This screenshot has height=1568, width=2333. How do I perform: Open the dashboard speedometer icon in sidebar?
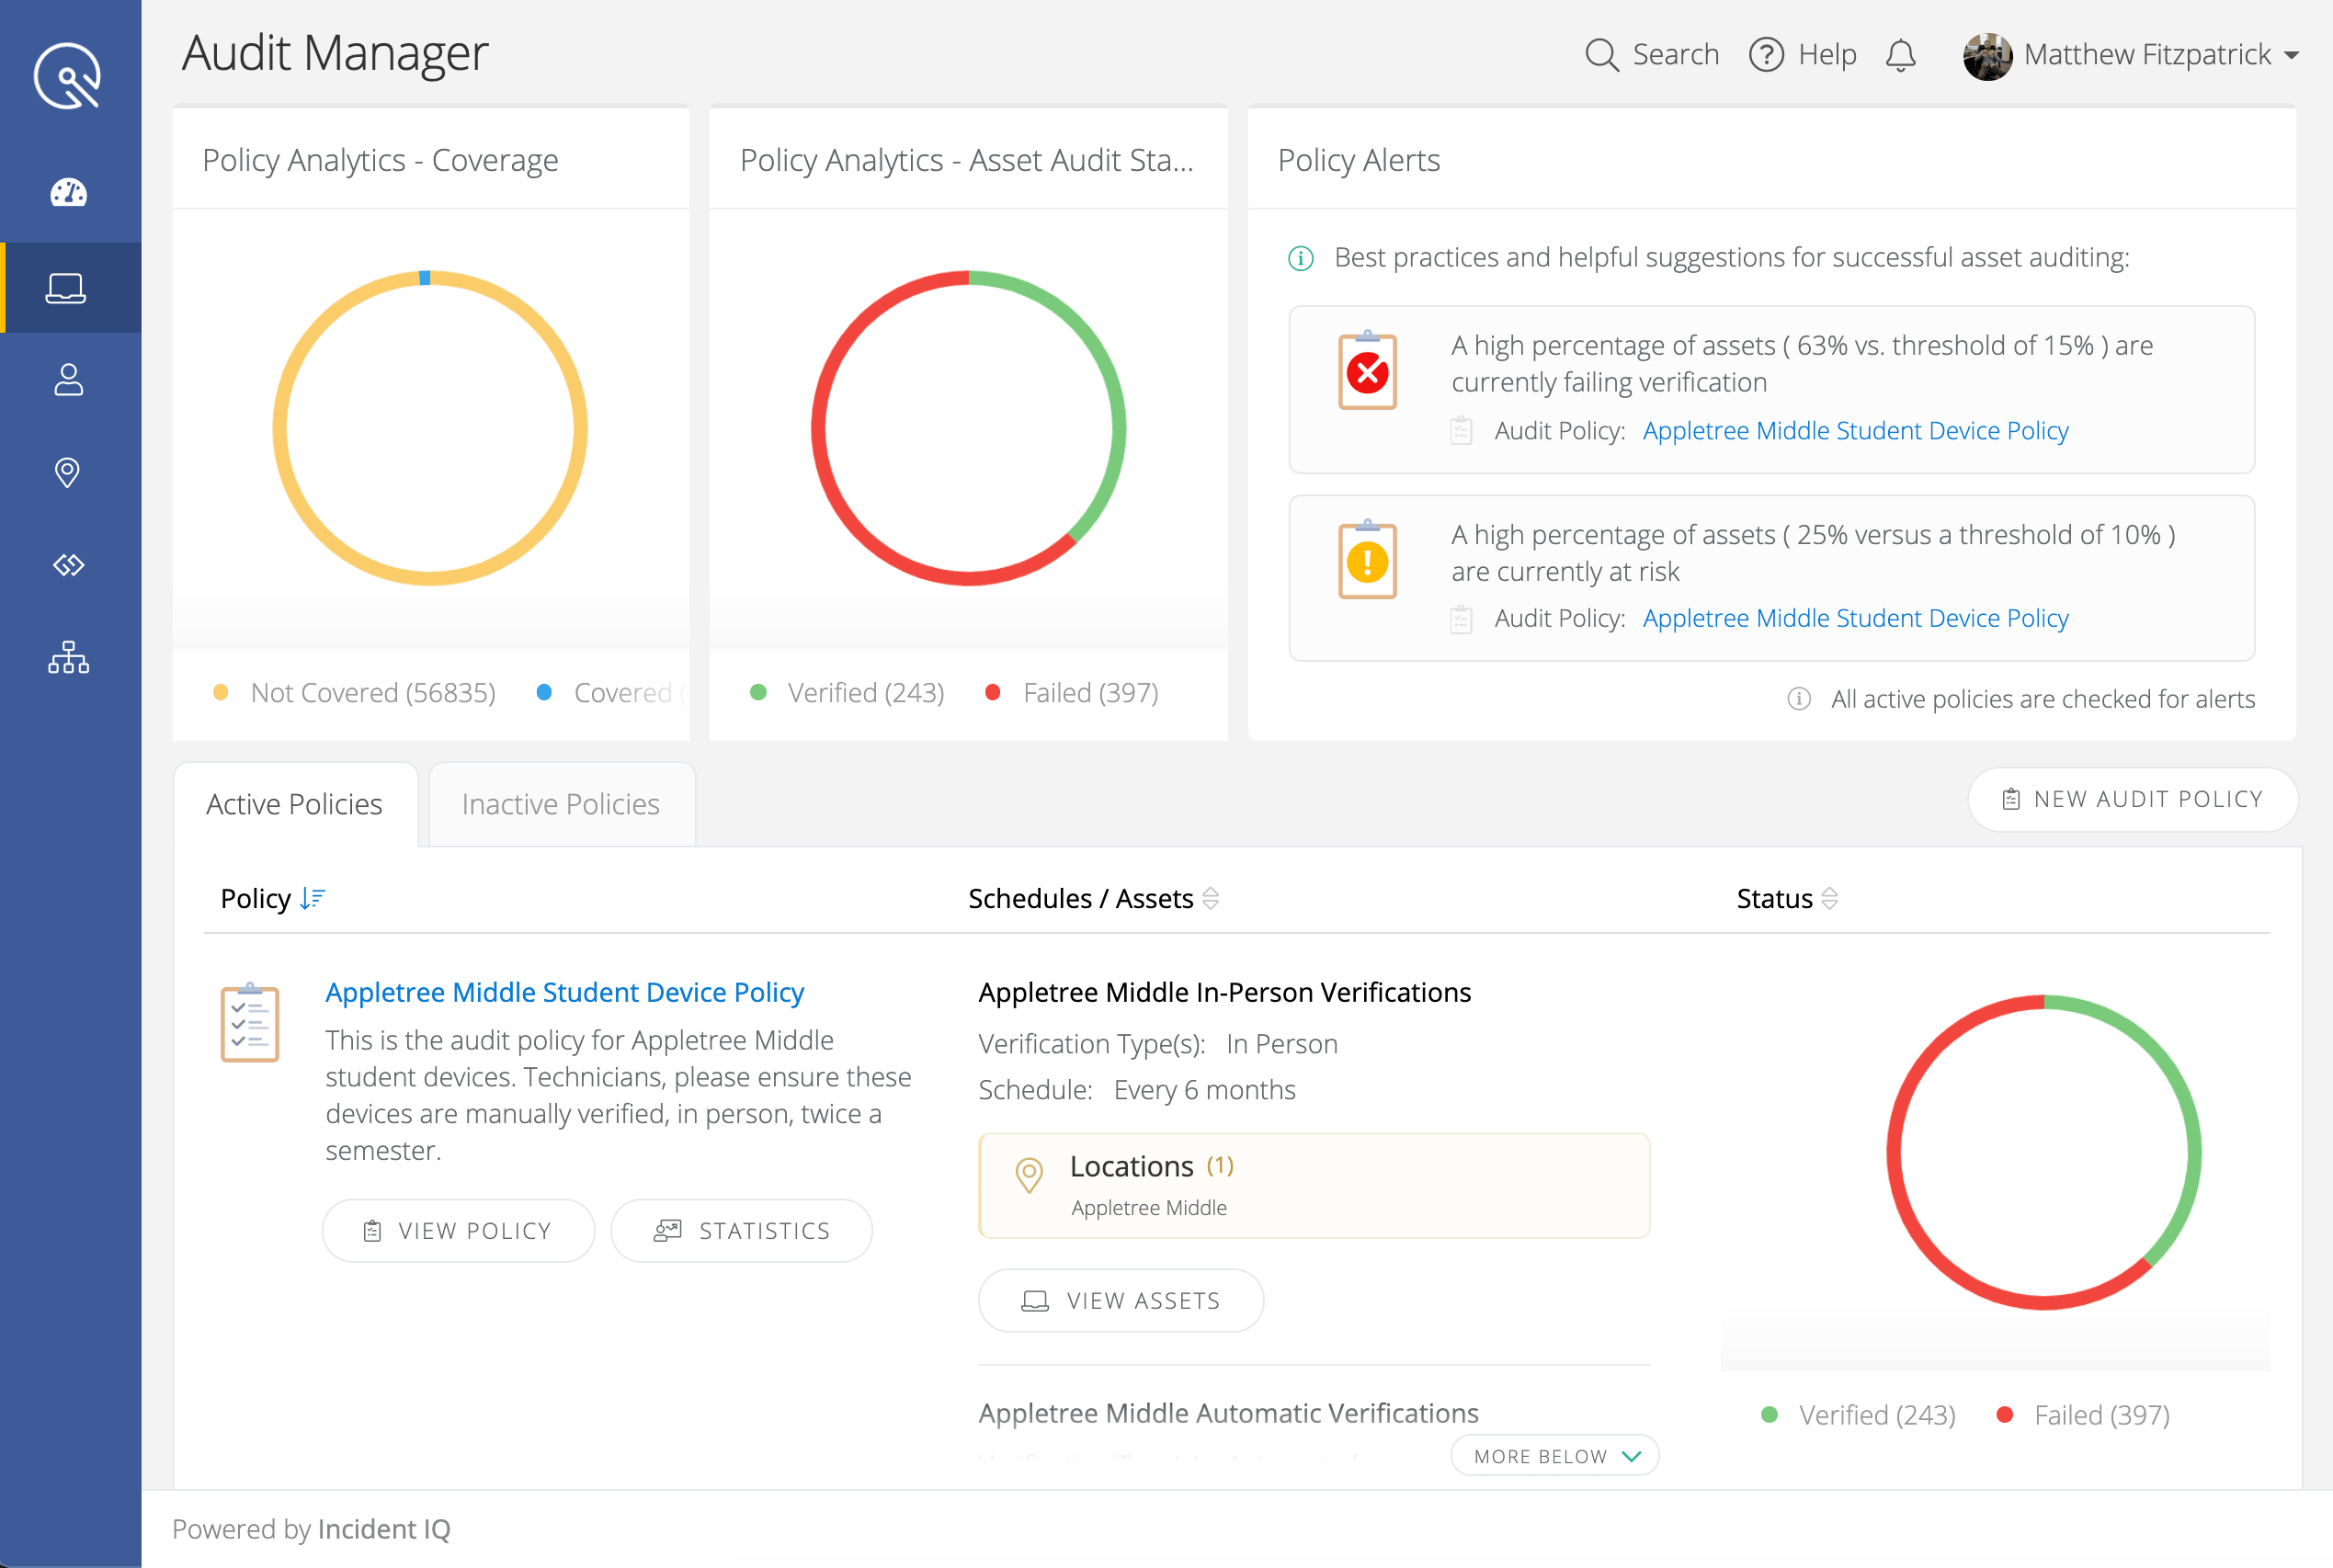pyautogui.click(x=68, y=192)
